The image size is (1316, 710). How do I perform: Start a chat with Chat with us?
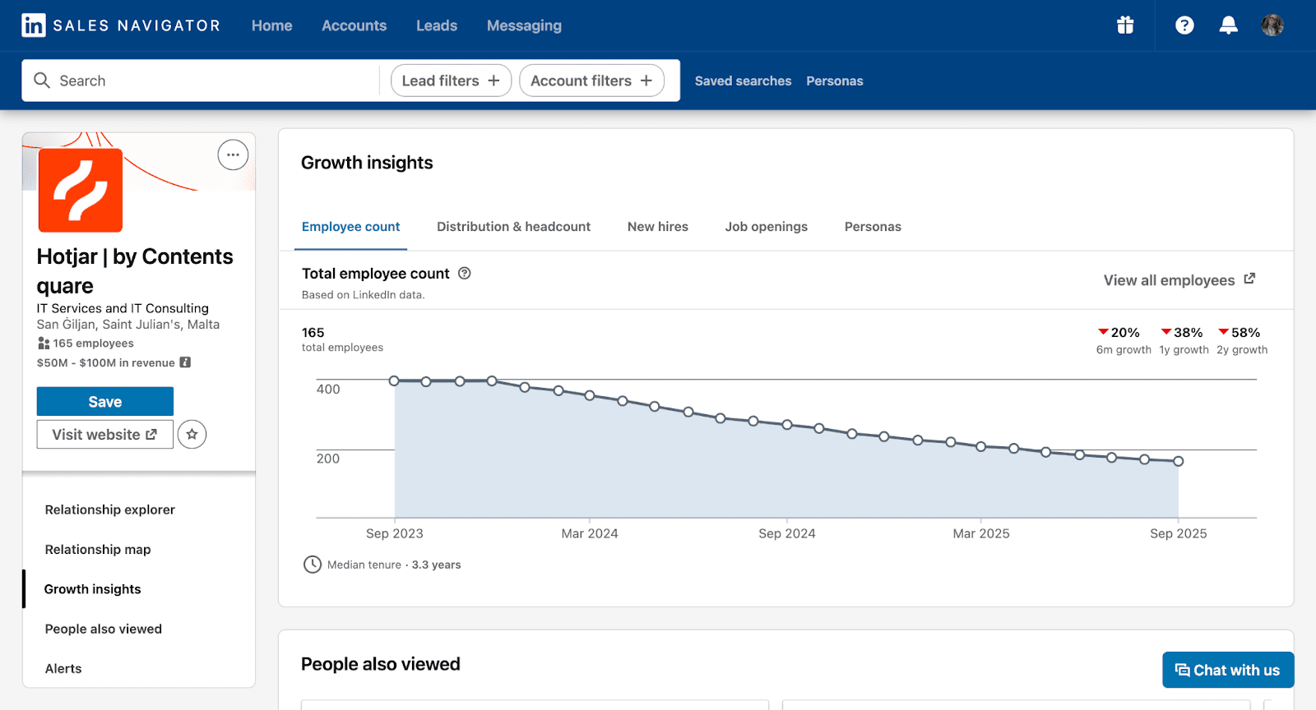pos(1227,671)
